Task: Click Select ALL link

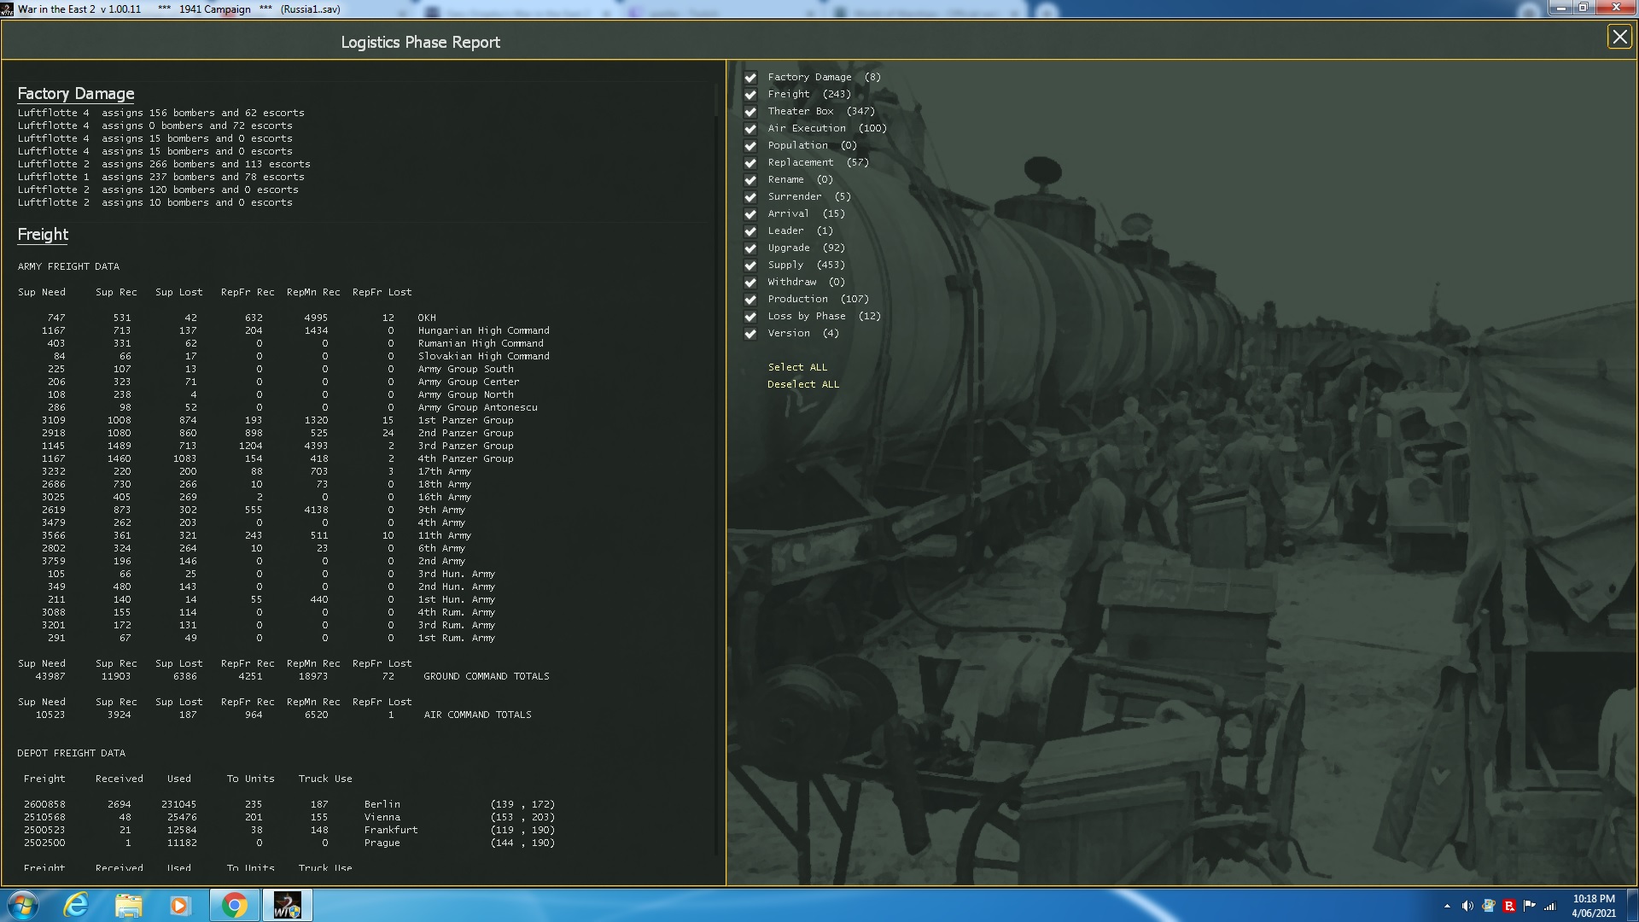Action: click(x=797, y=367)
